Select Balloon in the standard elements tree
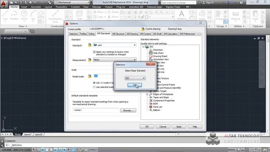Screen dimensions: 270x152 click(x=157, y=110)
